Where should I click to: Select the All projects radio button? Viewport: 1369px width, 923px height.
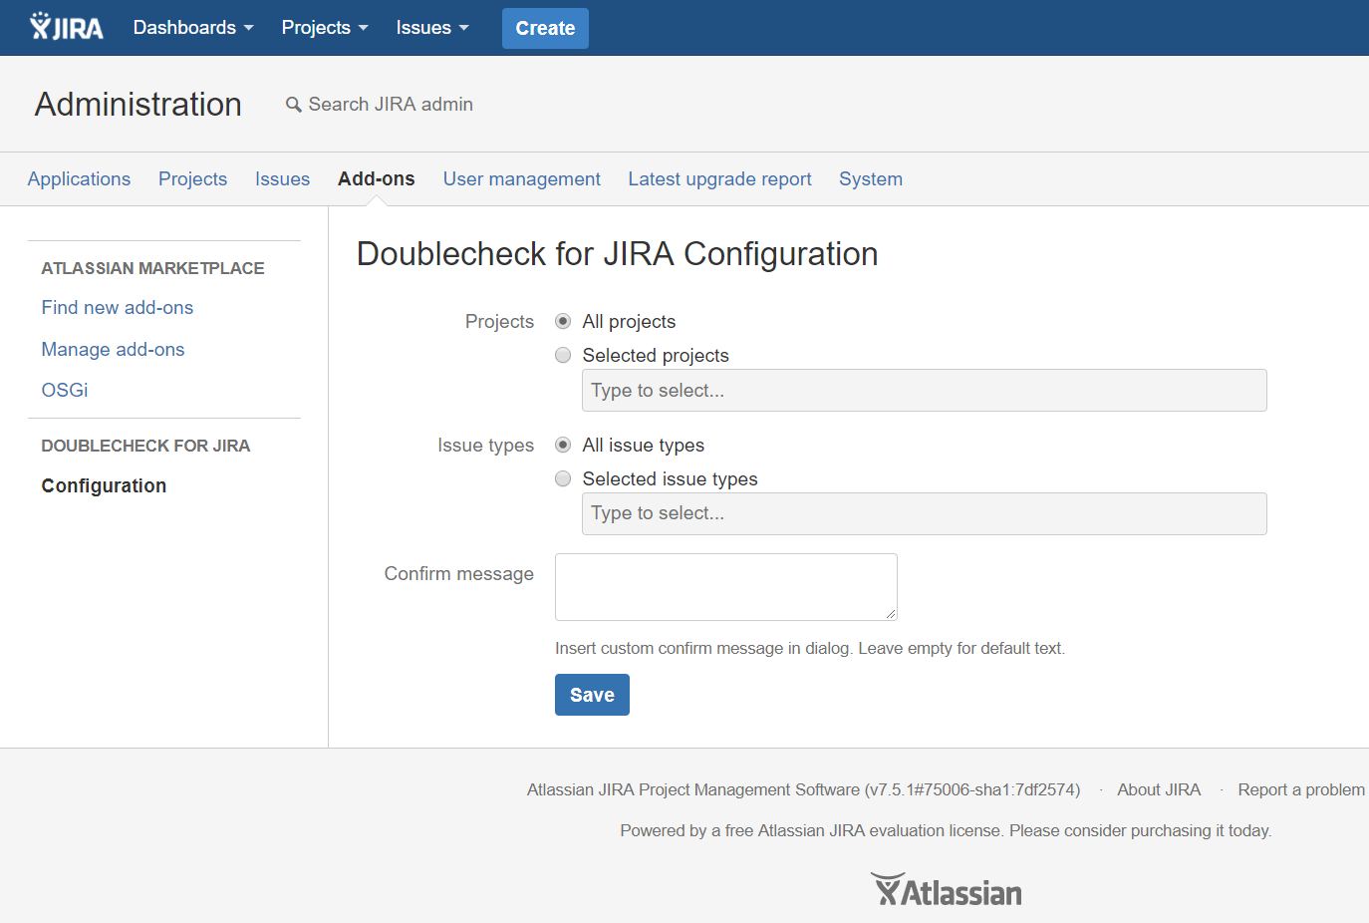563,321
